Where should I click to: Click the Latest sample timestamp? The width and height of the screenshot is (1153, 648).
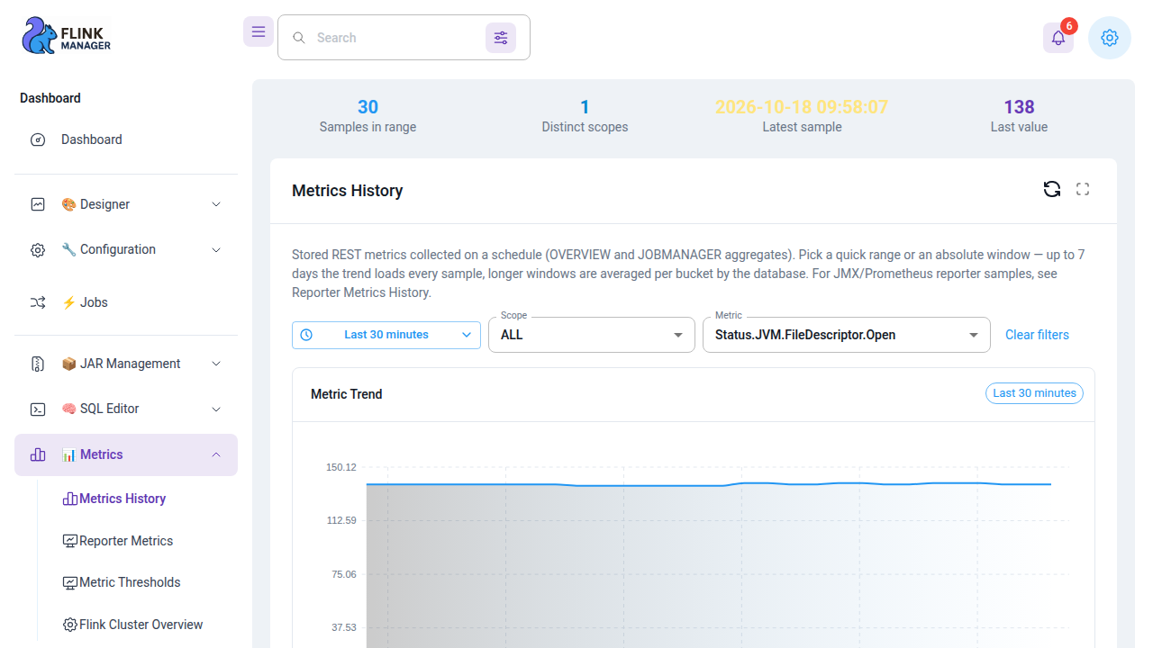(802, 107)
